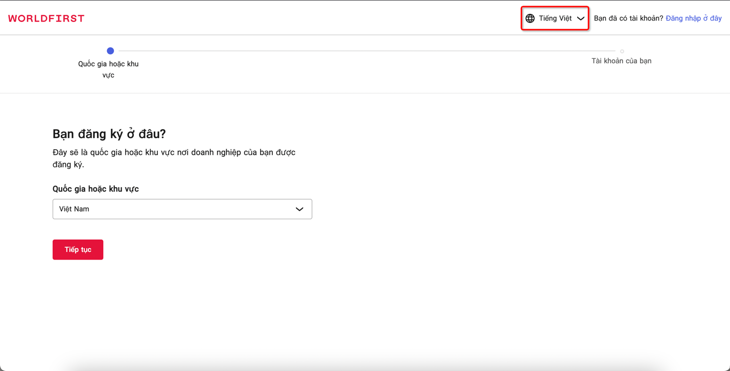Expand the language chevron next to Tiếng Việt
Image resolution: width=730 pixels, height=371 pixels.
[580, 18]
